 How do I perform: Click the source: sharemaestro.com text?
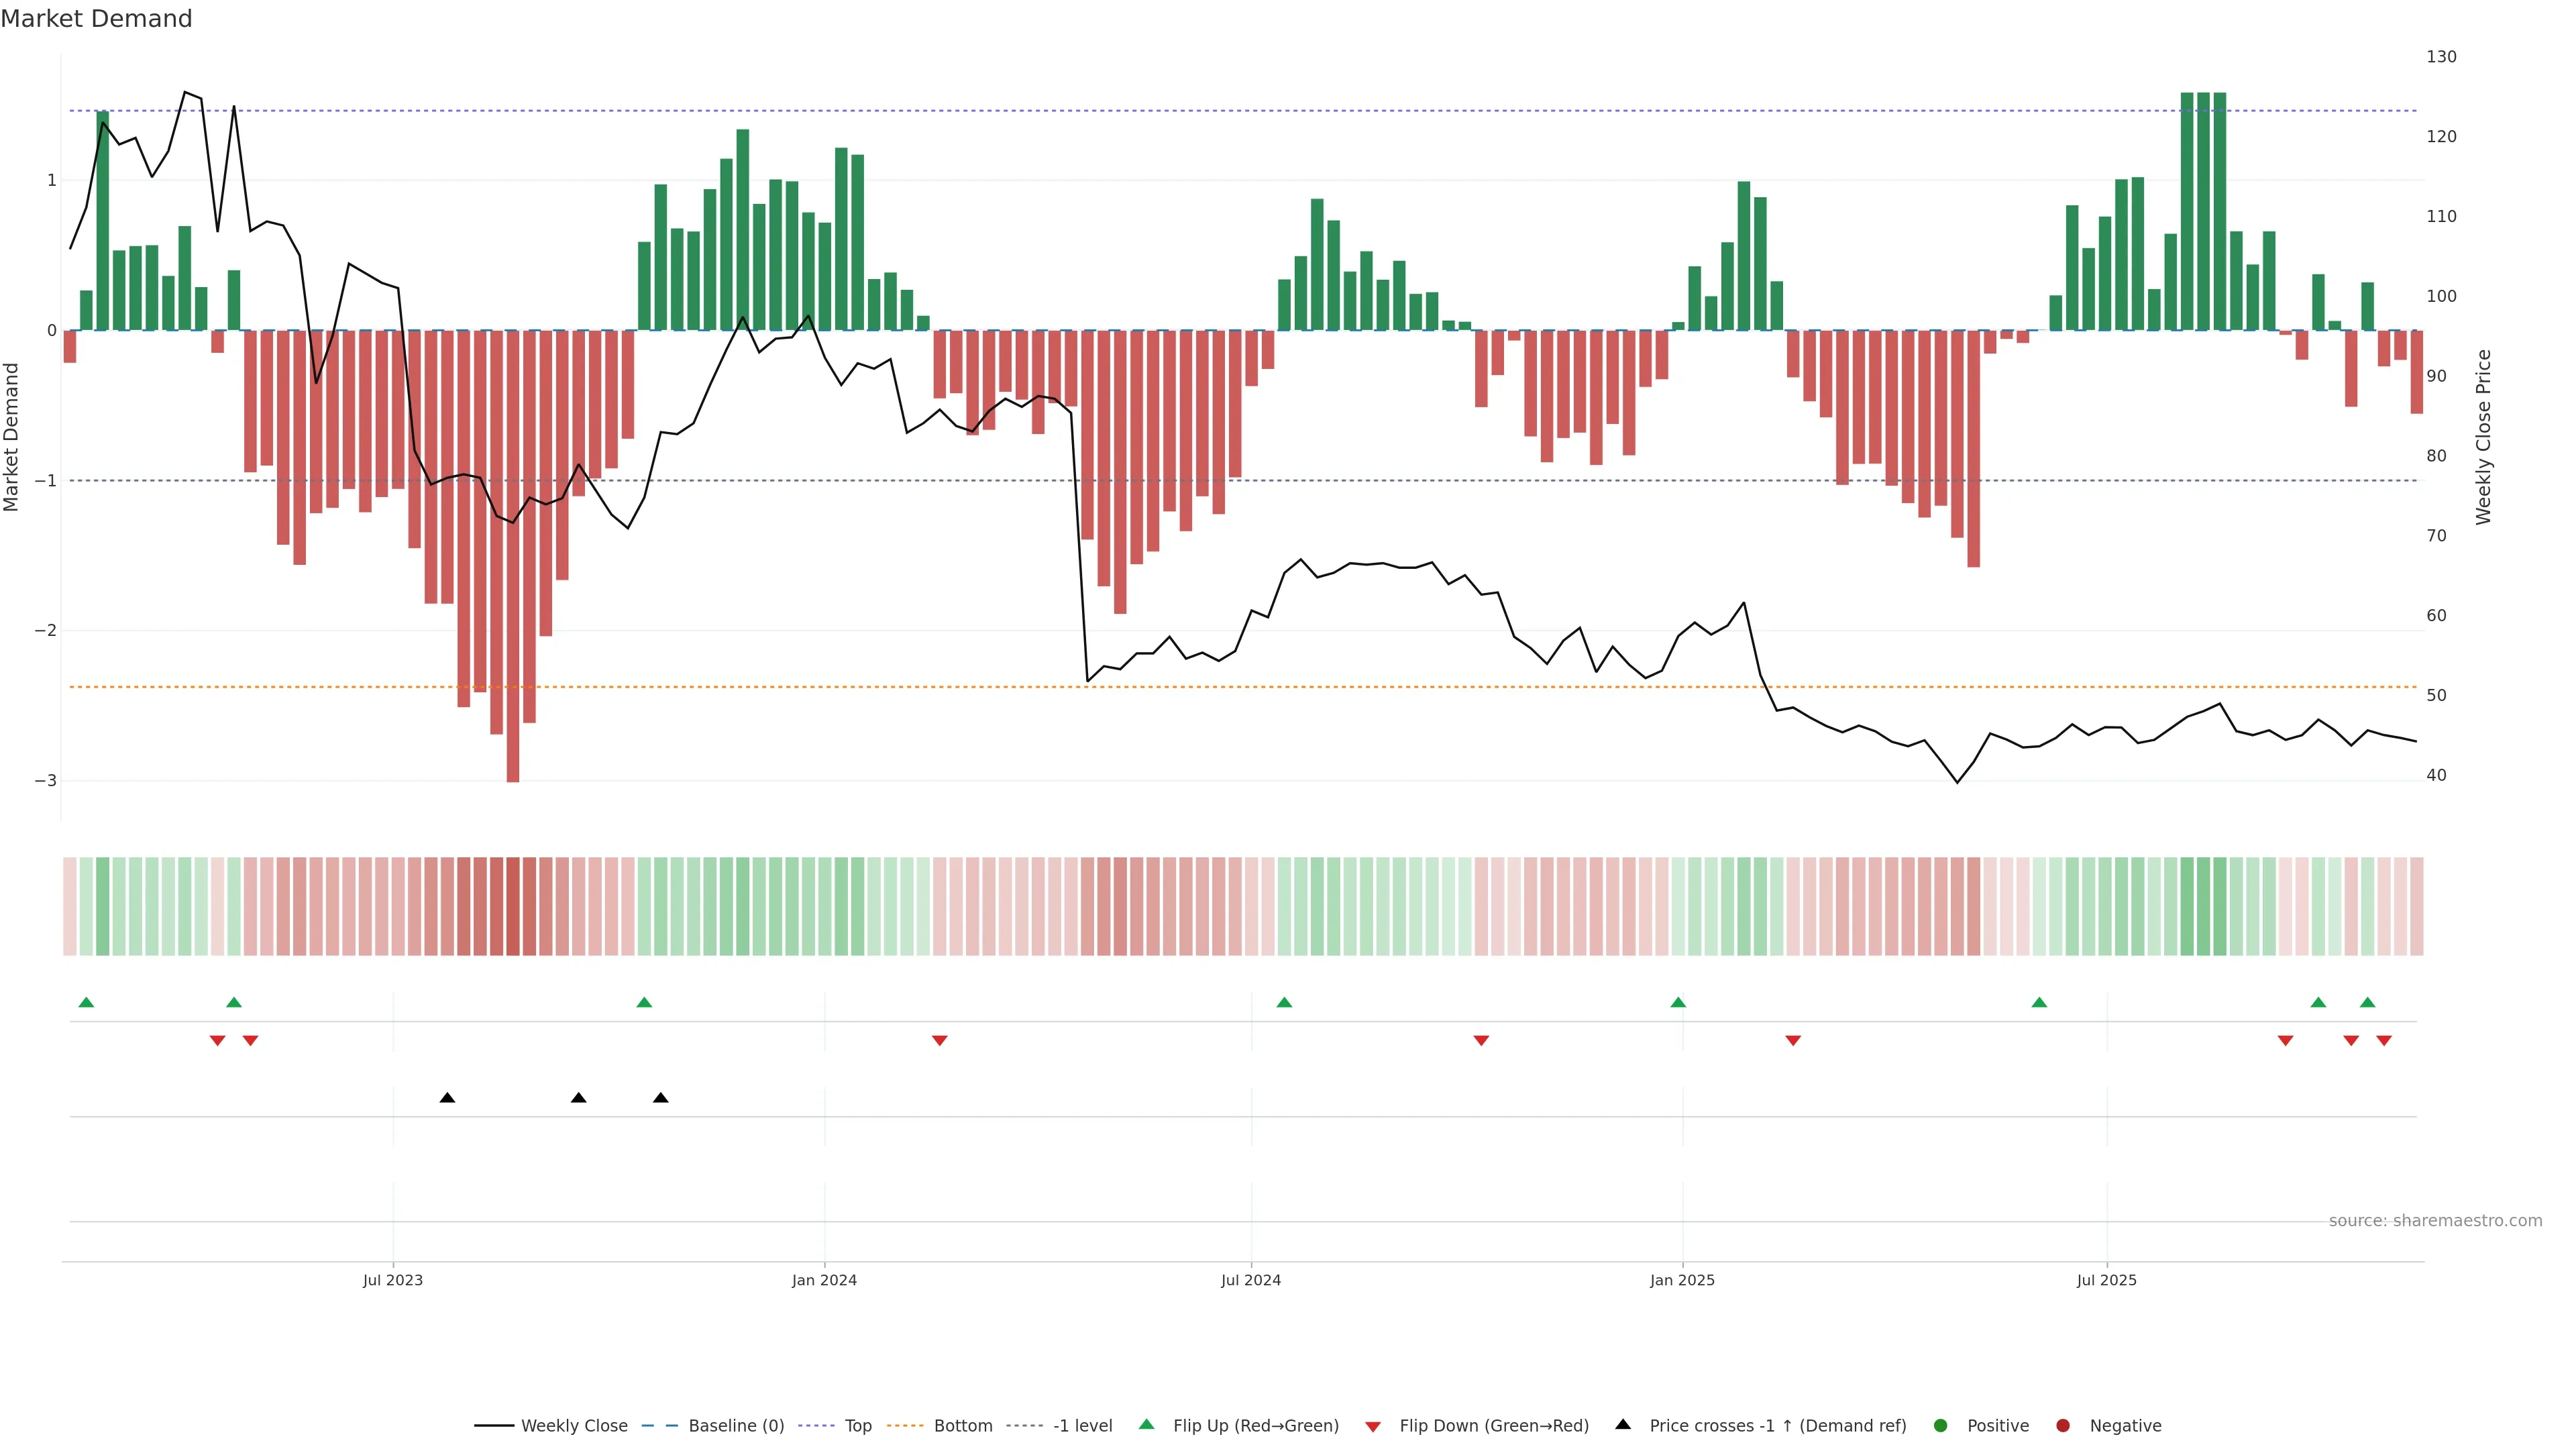[2435, 1220]
